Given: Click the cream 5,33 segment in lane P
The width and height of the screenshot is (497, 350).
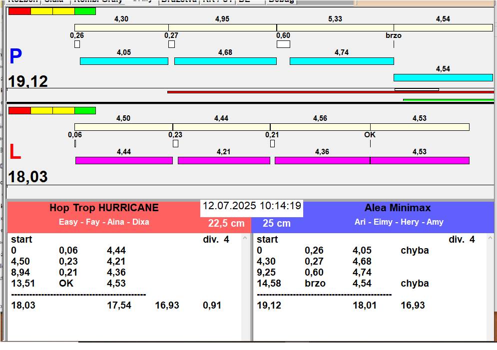Looking at the screenshot, I should click(x=335, y=27).
